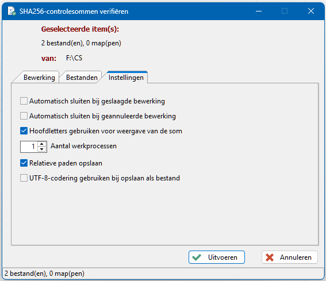Click the green checkmark icon on Uitvoeren
Screen dimensions: 326x281
[197, 257]
